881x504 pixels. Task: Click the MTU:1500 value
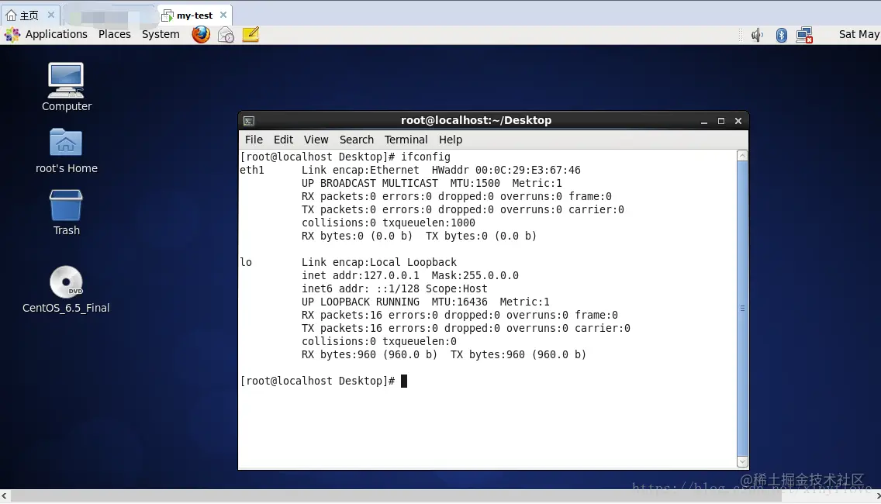click(475, 183)
